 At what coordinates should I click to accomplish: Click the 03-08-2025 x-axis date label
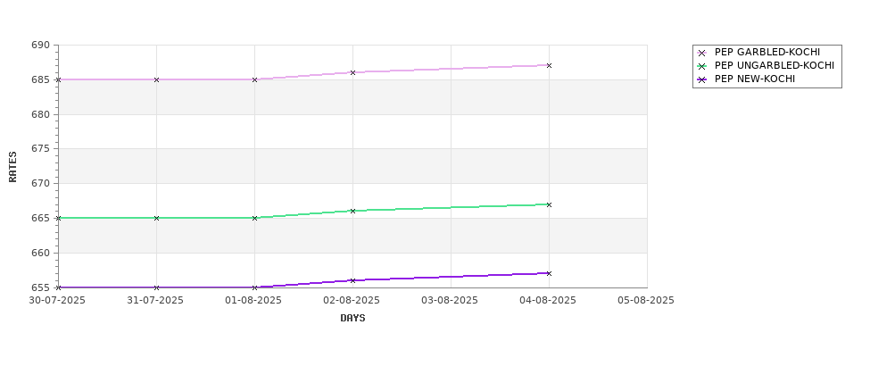[450, 301]
